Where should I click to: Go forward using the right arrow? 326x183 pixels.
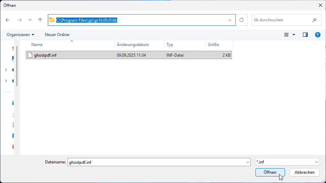(20, 20)
